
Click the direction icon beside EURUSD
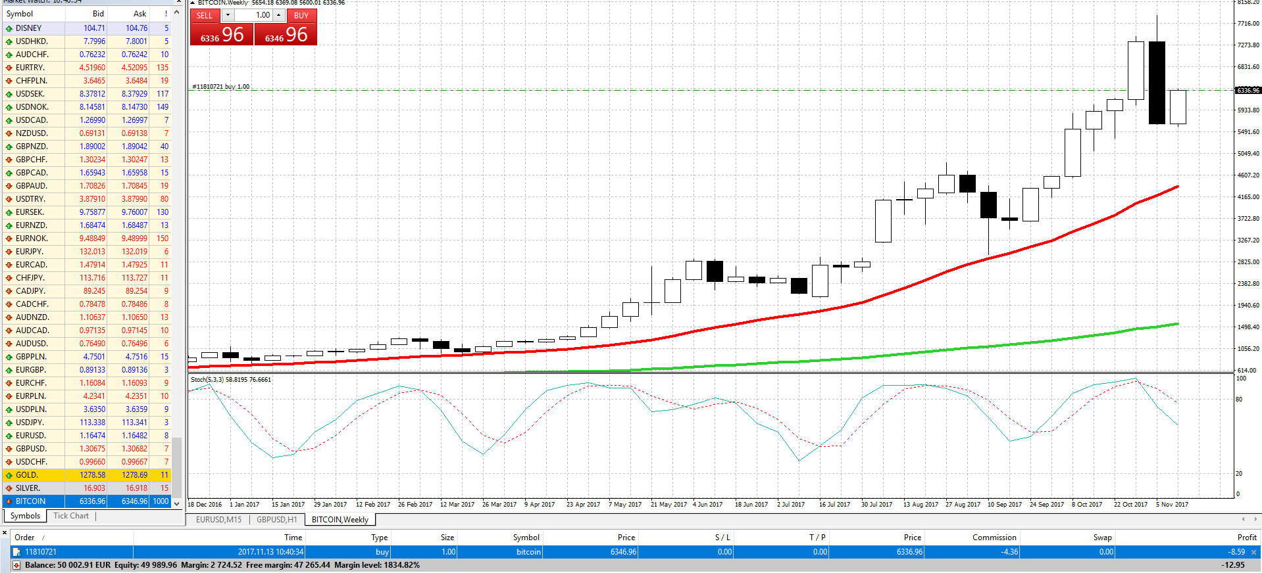pyautogui.click(x=9, y=436)
